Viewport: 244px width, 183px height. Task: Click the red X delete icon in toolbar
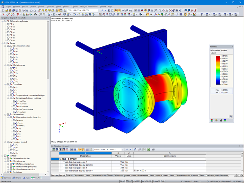(170, 11)
